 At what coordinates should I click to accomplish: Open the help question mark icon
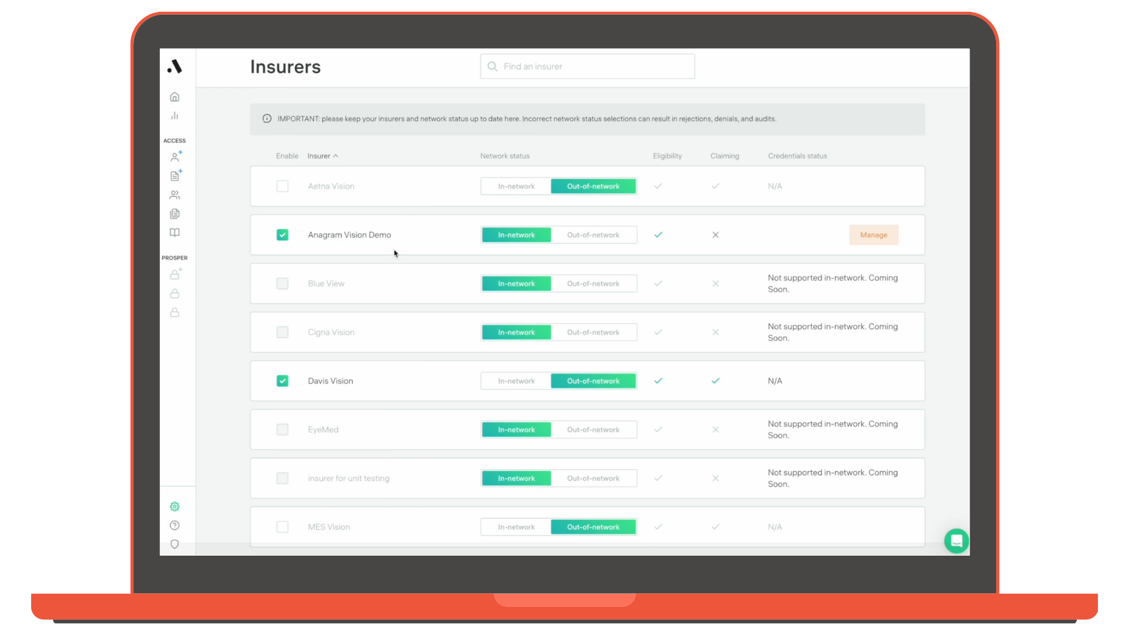175,526
